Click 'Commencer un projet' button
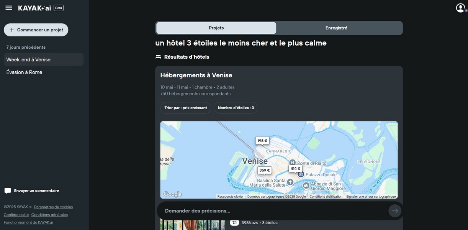 (x=36, y=30)
